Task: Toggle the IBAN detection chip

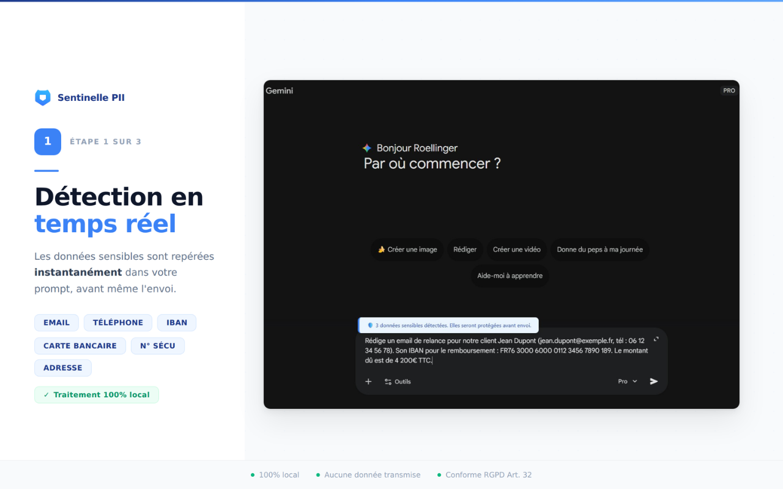Action: 176,322
